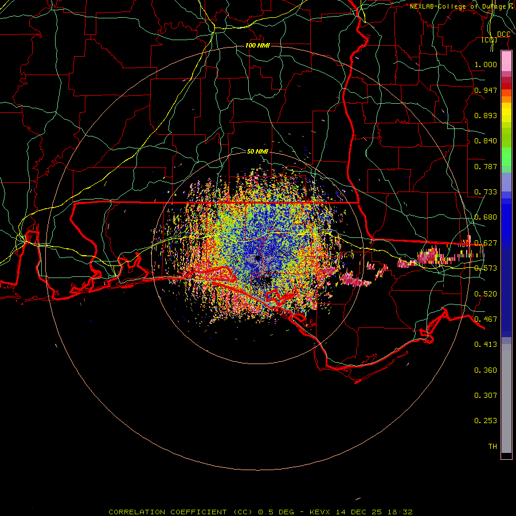
Task: Click the 0.253 scale value
Action: pos(486,421)
